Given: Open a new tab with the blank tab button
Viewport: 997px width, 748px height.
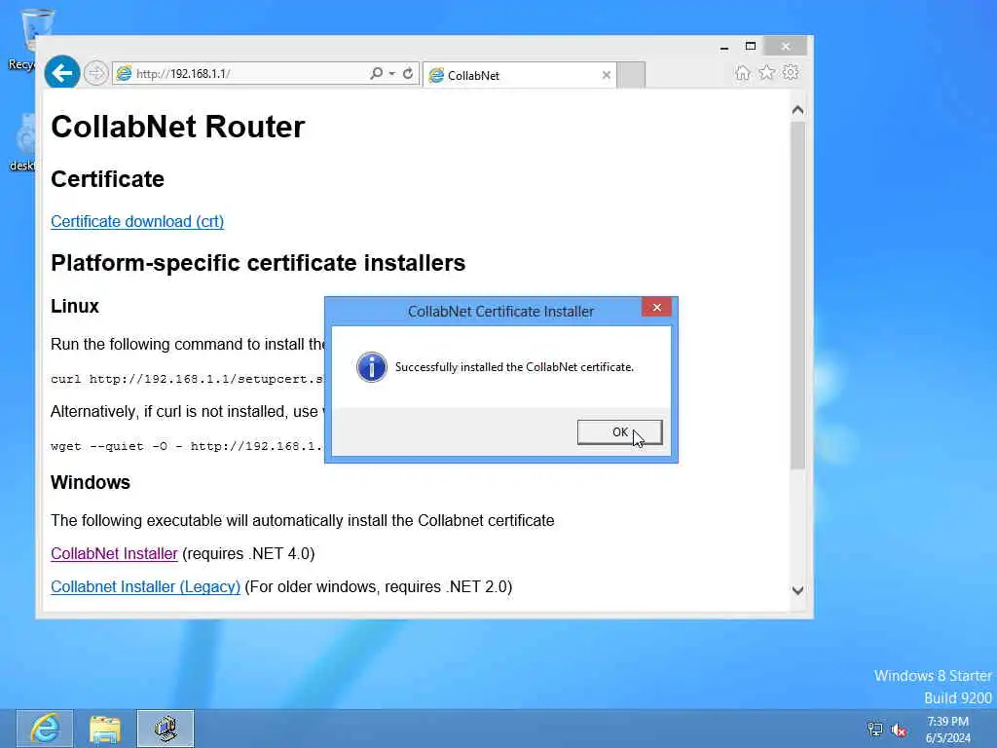Looking at the screenshot, I should [631, 75].
